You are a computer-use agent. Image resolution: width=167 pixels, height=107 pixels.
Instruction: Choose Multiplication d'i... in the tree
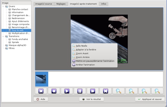21,33
